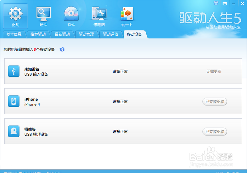The height and width of the screenshot is (173, 247).
Task: Switch to the 驱动评估 tab
Action: click(x=111, y=34)
